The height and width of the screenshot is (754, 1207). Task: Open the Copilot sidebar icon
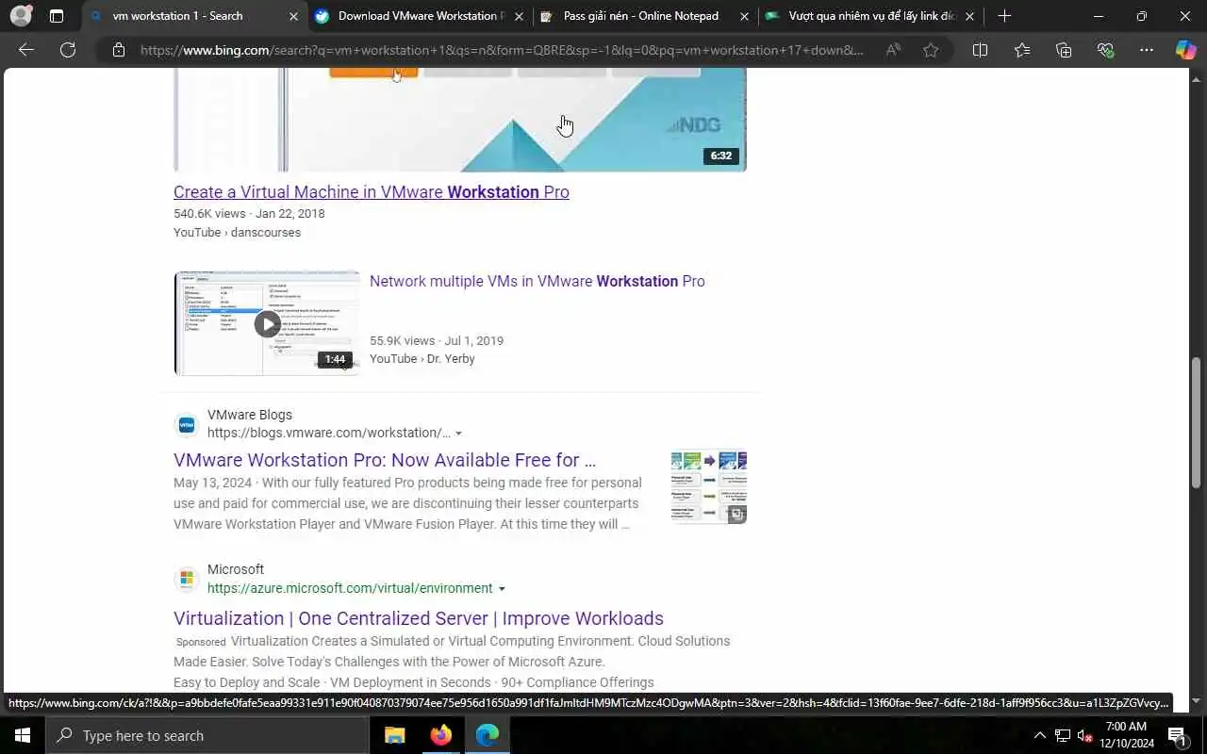pyautogui.click(x=1185, y=50)
